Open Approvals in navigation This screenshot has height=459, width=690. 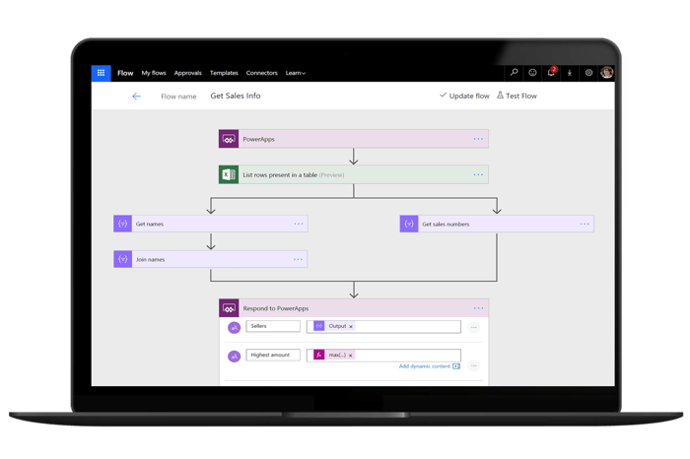tap(188, 73)
